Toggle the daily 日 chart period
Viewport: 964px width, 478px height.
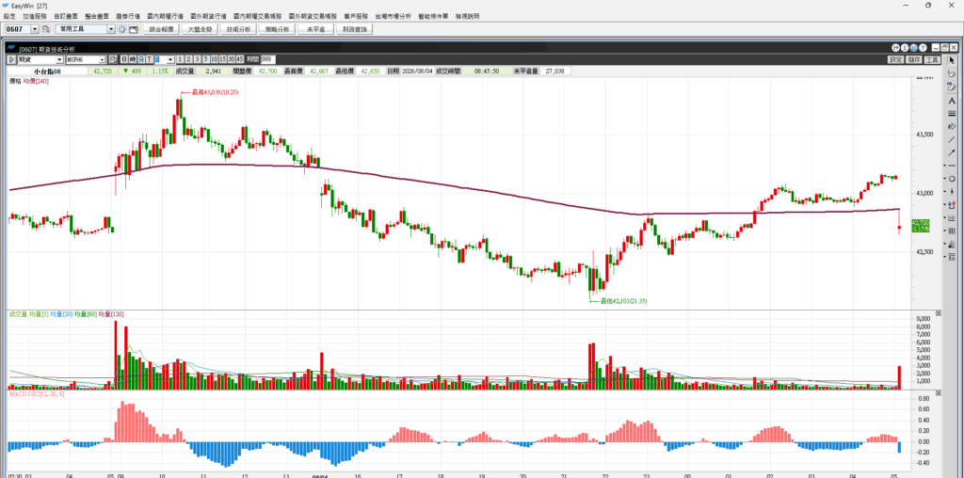click(x=123, y=59)
